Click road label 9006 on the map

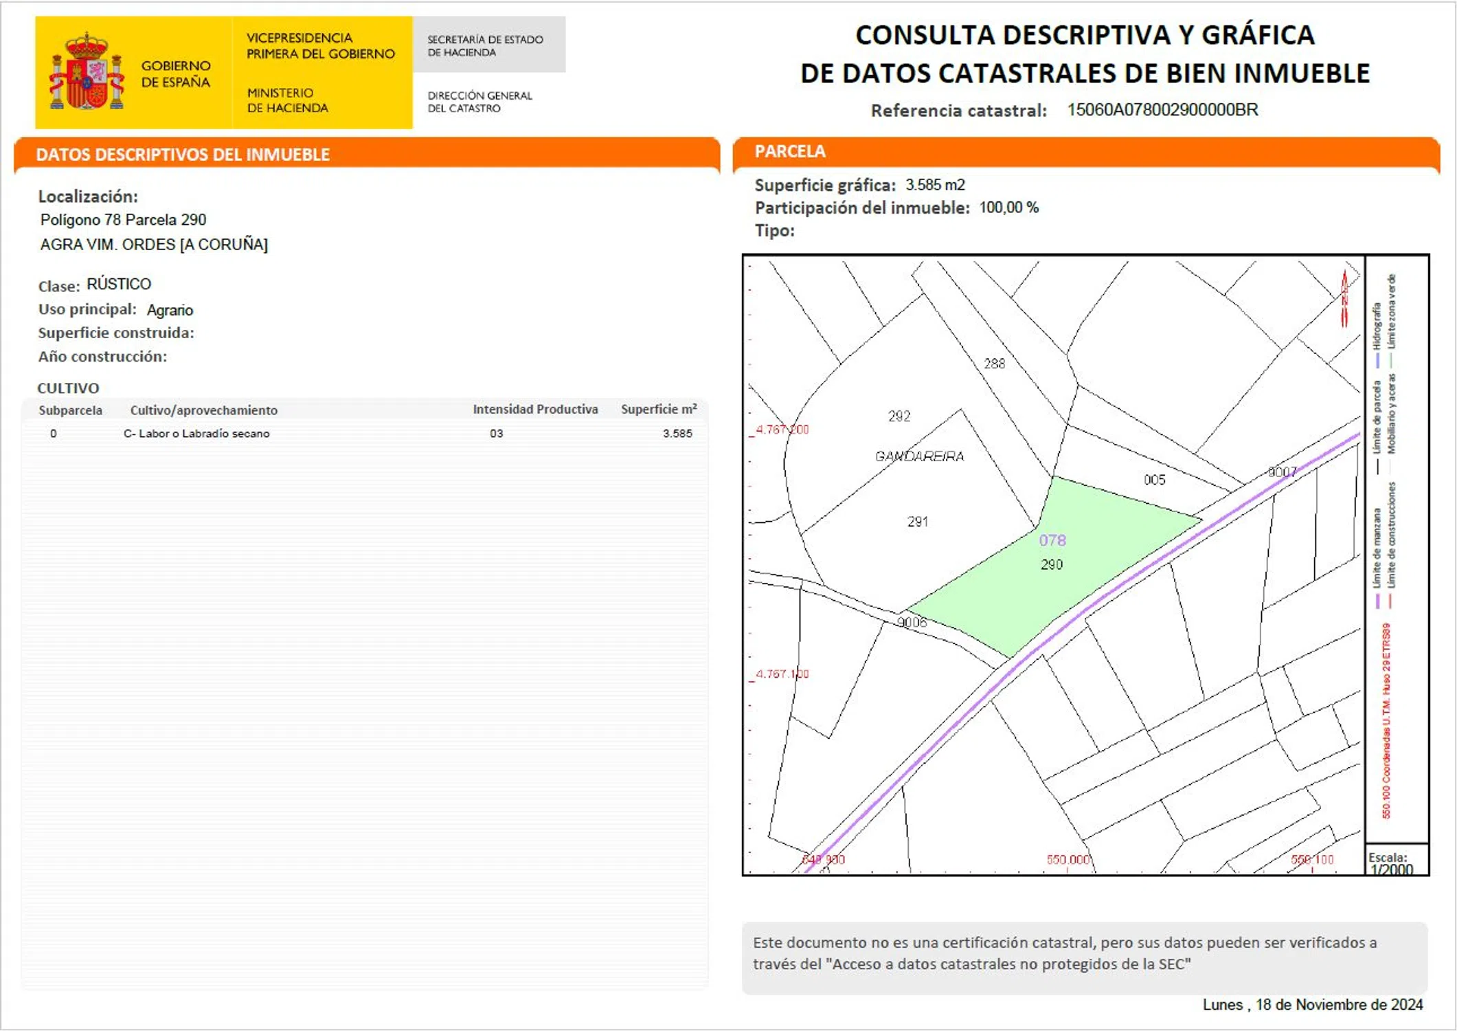tap(912, 622)
